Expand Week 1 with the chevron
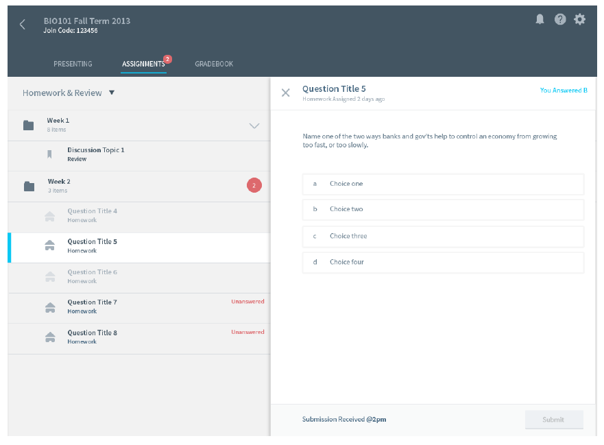This screenshot has width=604, height=445. [x=254, y=125]
